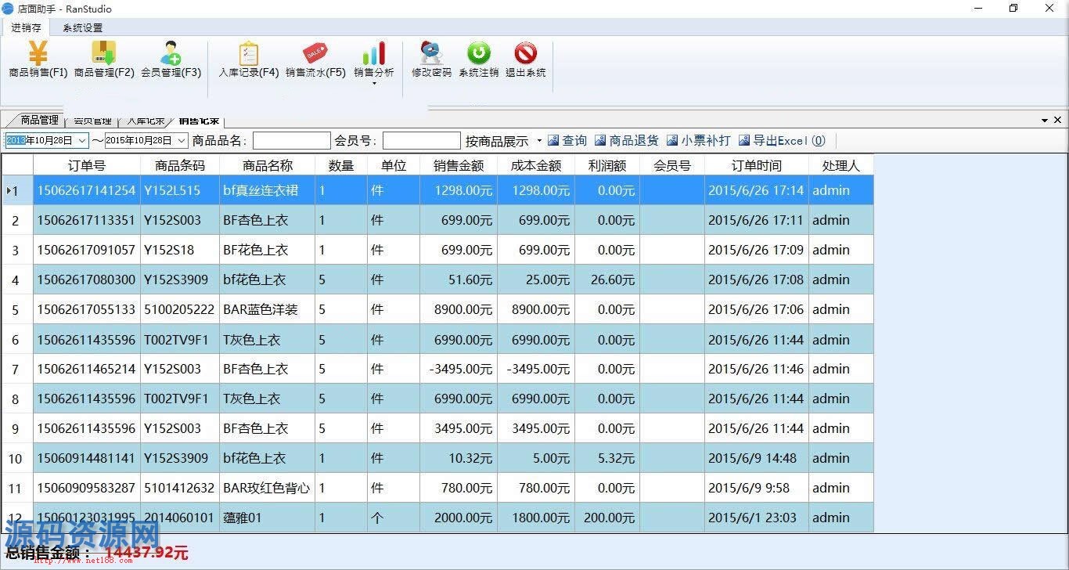Image resolution: width=1069 pixels, height=570 pixels.
Task: Select the 销售记录 document tab
Action: tap(198, 120)
